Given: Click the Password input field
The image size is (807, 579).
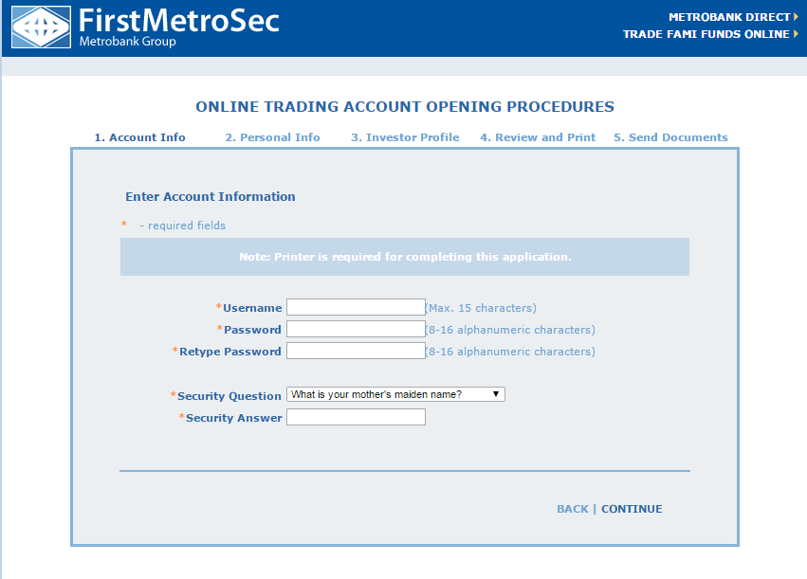Looking at the screenshot, I should pyautogui.click(x=356, y=329).
